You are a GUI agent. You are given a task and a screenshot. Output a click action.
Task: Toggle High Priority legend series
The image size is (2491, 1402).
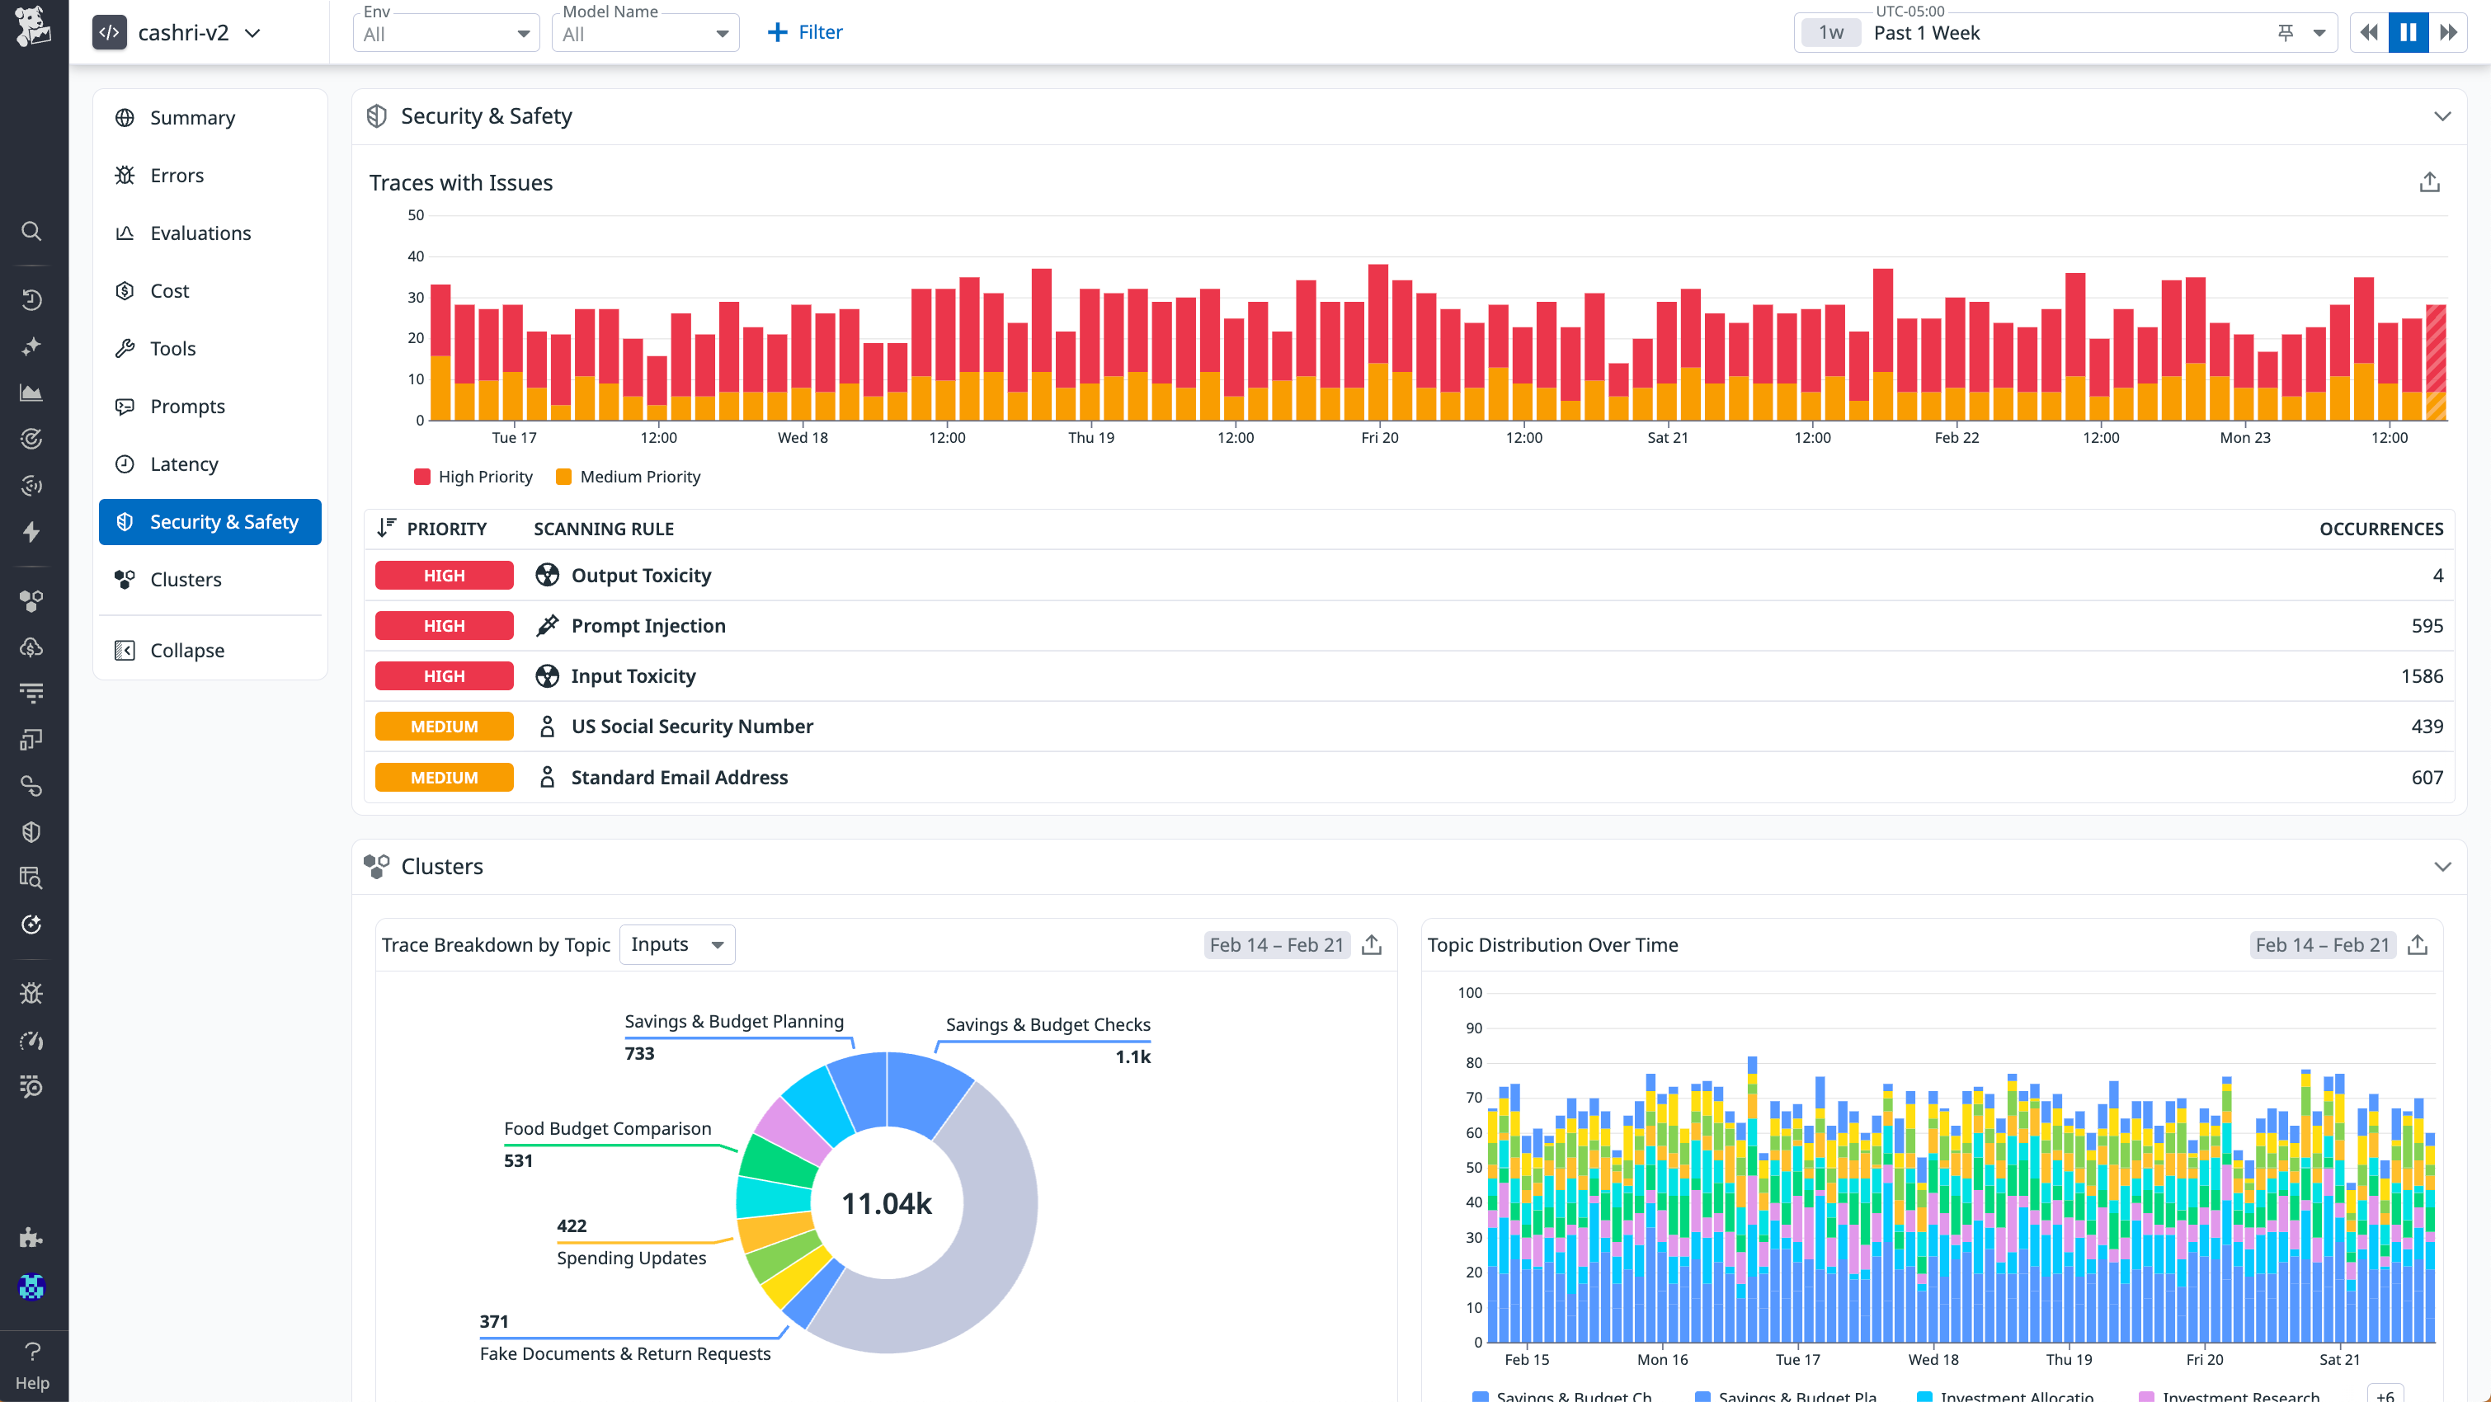(x=473, y=477)
